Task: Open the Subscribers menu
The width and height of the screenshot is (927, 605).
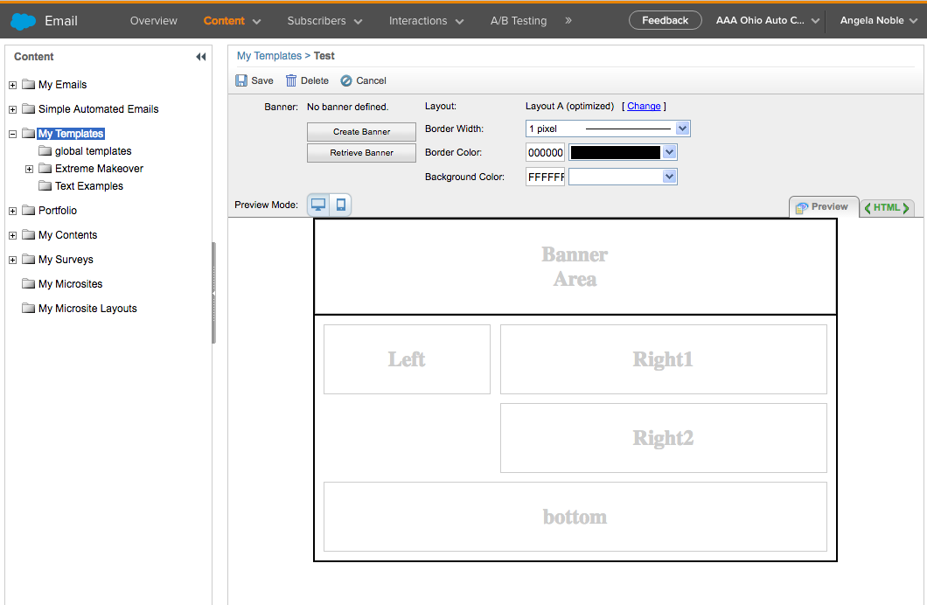Action: 324,21
